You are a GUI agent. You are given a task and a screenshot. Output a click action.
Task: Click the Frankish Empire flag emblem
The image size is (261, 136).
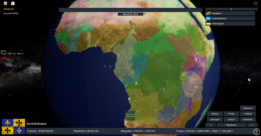[x=13, y=126]
